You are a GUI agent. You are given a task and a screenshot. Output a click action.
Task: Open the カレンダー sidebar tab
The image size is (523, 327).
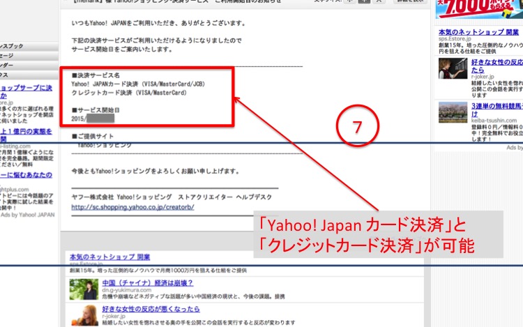click(x=29, y=65)
